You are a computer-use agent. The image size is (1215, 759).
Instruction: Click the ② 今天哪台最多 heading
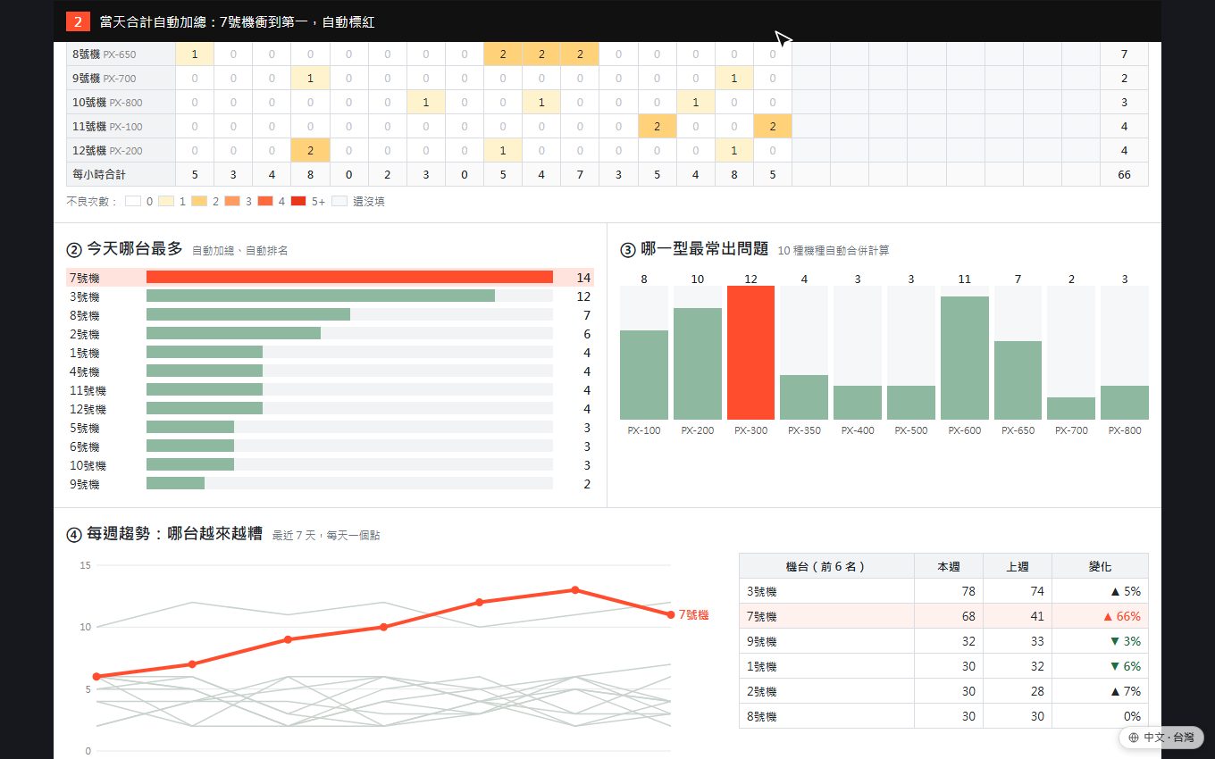(x=124, y=249)
